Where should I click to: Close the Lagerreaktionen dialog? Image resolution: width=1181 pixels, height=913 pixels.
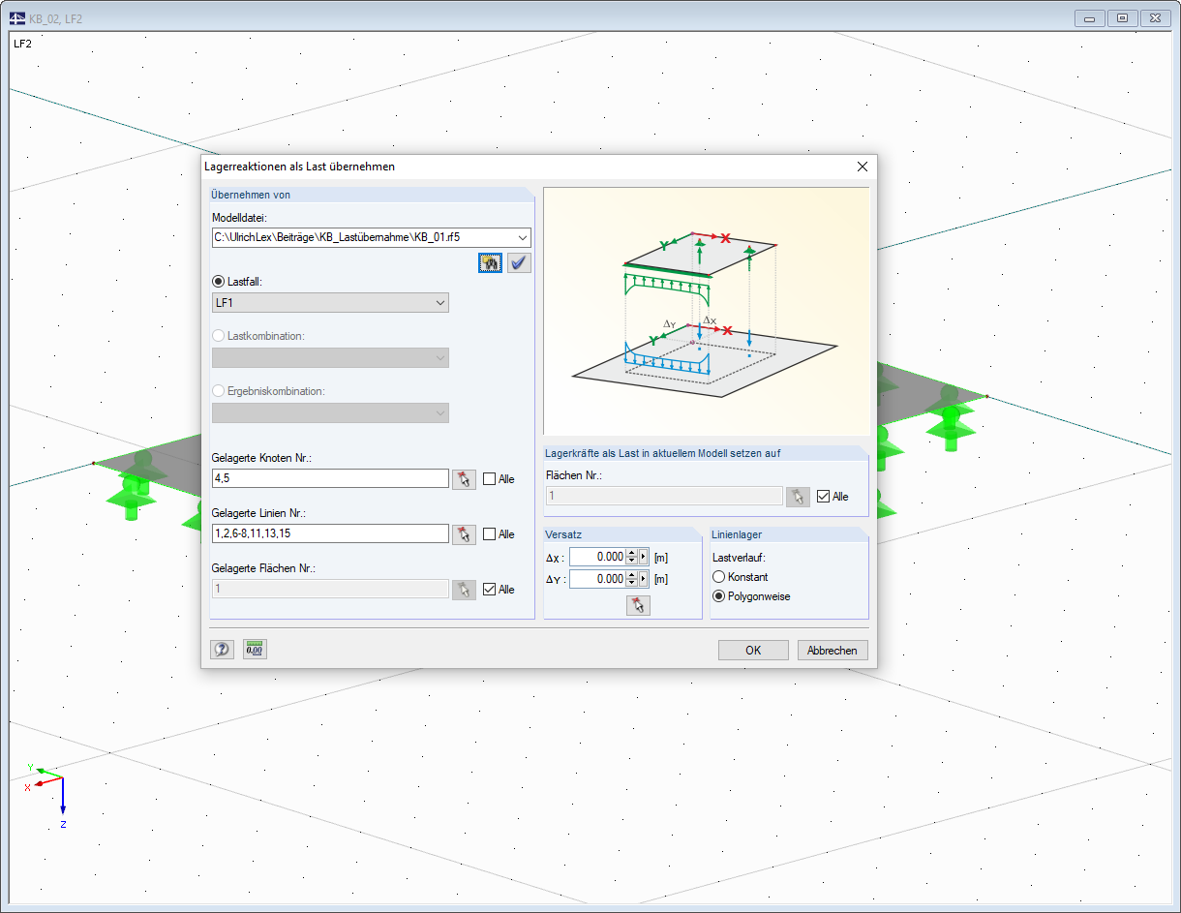(863, 167)
